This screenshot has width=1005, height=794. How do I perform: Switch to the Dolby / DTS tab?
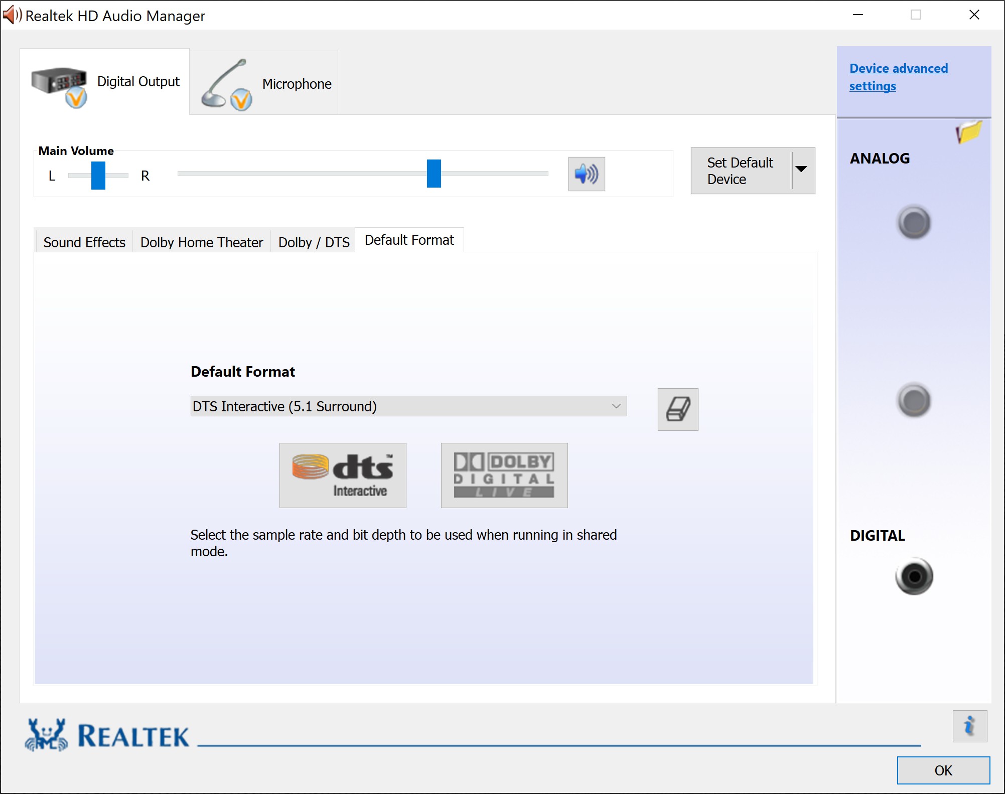(x=314, y=242)
